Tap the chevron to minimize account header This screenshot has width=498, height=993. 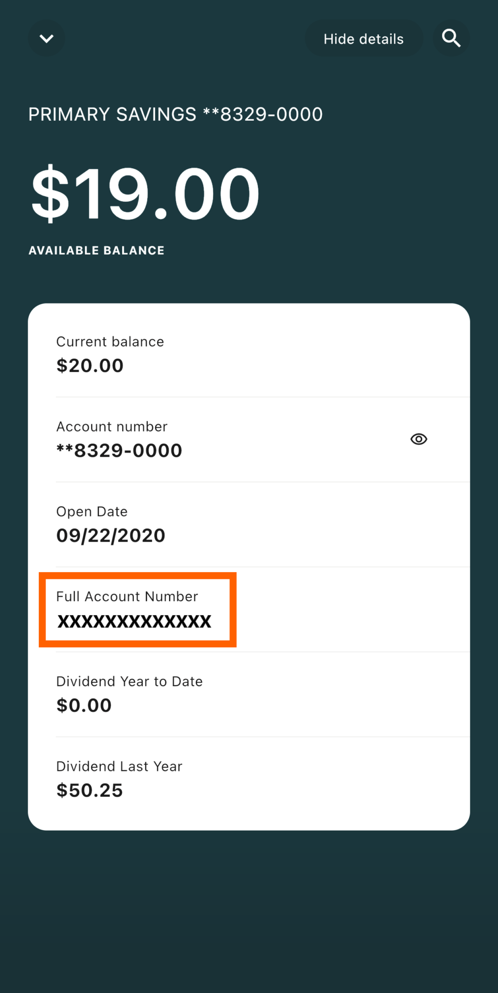tap(46, 38)
